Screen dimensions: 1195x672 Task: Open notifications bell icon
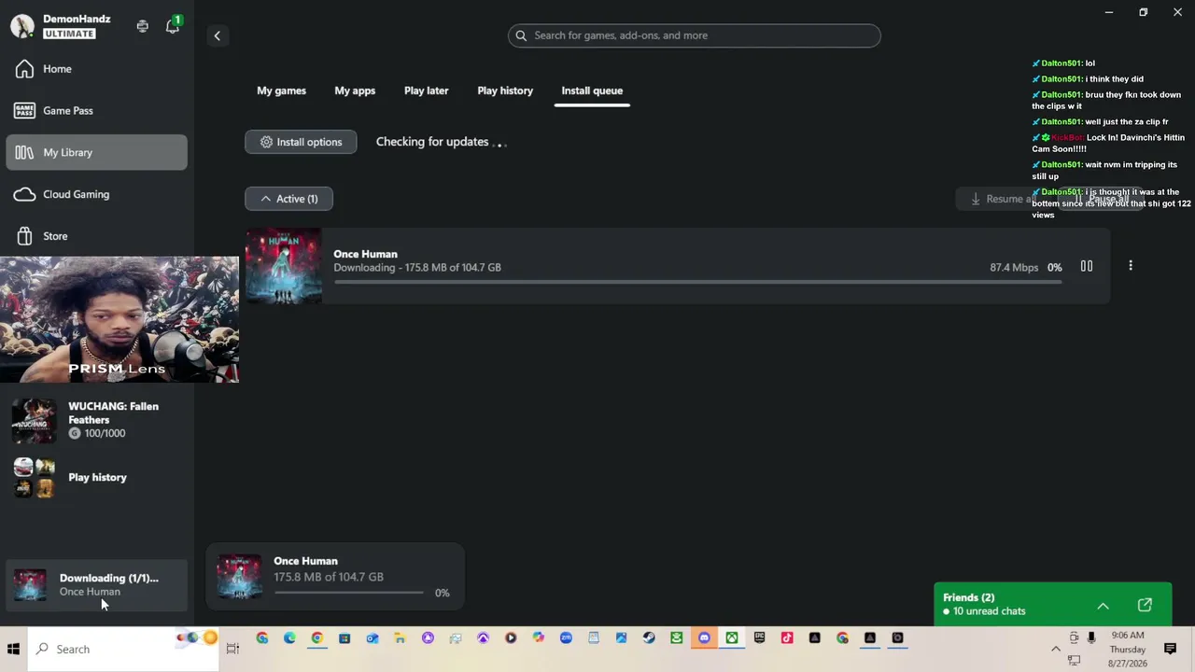coord(173,26)
